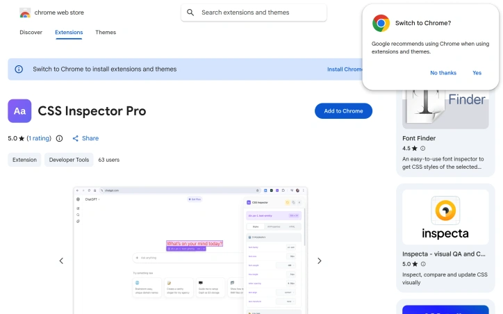
Task: Open the 1 rating link
Action: (x=39, y=138)
